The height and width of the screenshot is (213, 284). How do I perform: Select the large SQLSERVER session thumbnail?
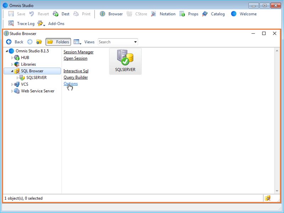pos(125,61)
